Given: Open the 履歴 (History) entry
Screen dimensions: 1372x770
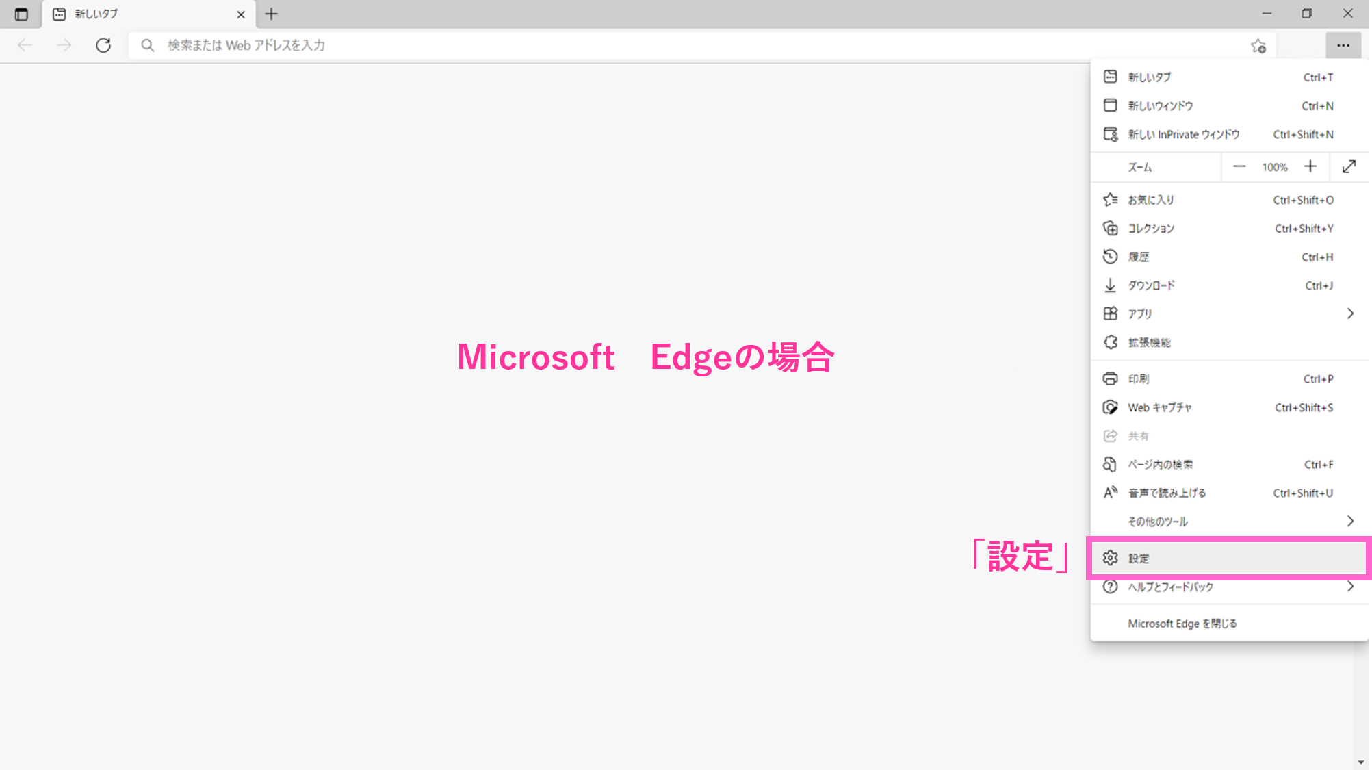Looking at the screenshot, I should pos(1139,257).
